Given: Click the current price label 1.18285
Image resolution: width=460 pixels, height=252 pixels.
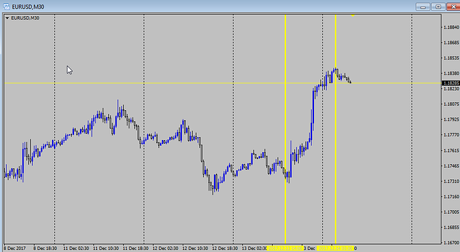Looking at the screenshot, I should pos(451,83).
